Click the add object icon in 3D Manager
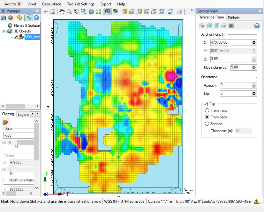This screenshot has width=264, height=212. tap(20, 18)
